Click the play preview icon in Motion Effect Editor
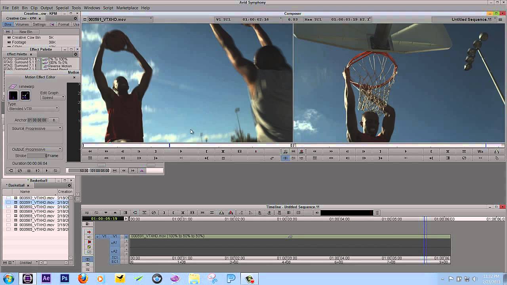 [x=47, y=171]
